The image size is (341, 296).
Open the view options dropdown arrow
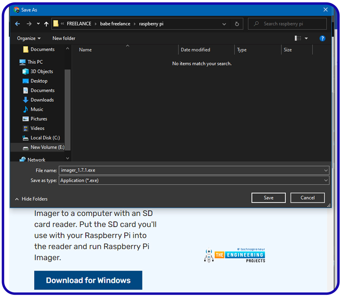(x=306, y=39)
